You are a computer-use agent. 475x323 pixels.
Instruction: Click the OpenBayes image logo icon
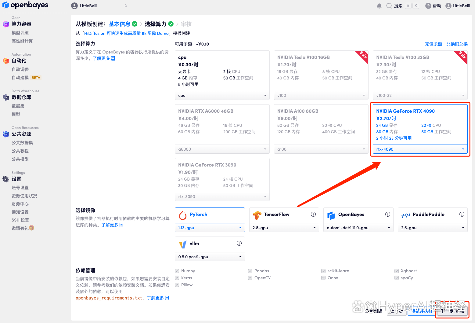coord(331,215)
